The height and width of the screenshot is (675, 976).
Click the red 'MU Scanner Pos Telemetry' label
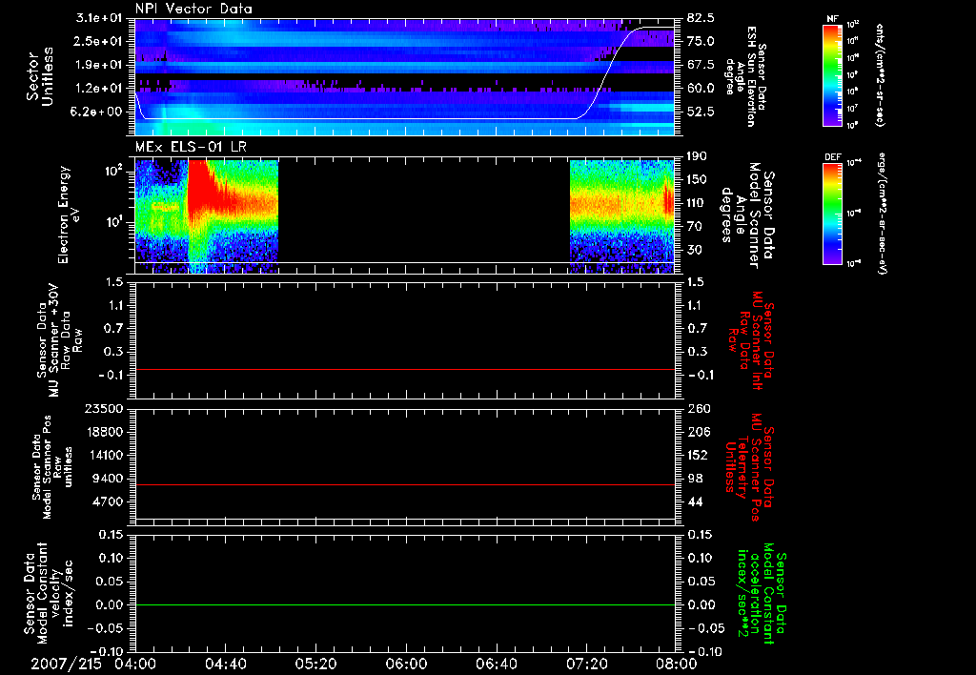(750, 467)
